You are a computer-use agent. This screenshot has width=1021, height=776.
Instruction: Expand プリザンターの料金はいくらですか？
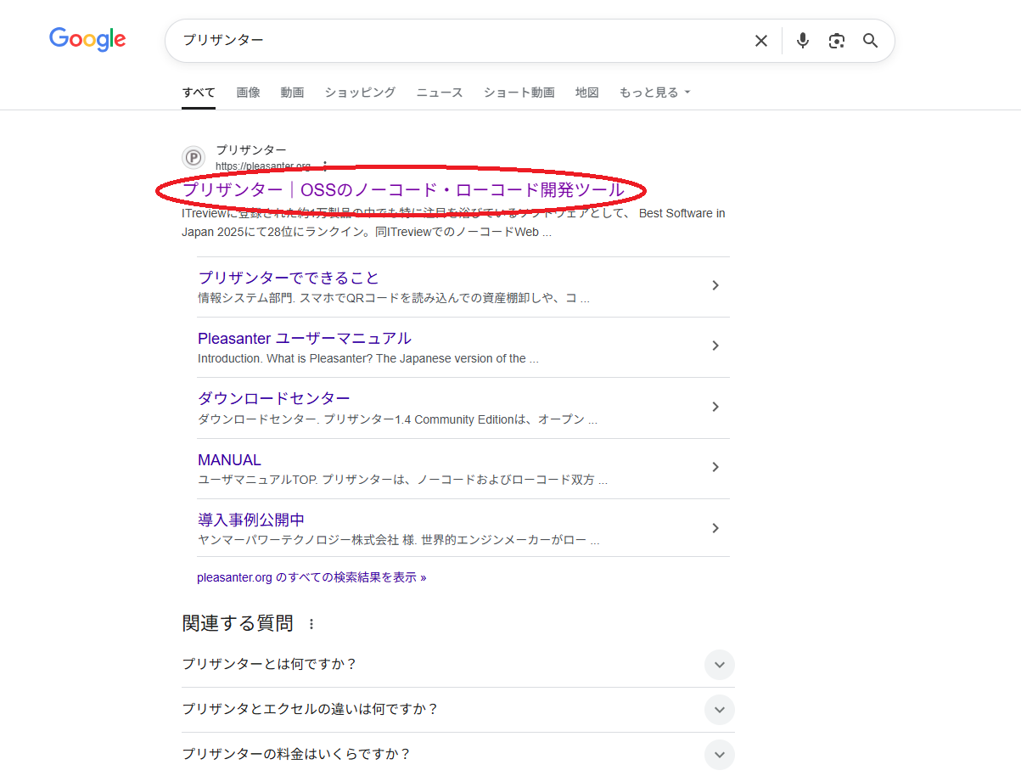pos(720,755)
